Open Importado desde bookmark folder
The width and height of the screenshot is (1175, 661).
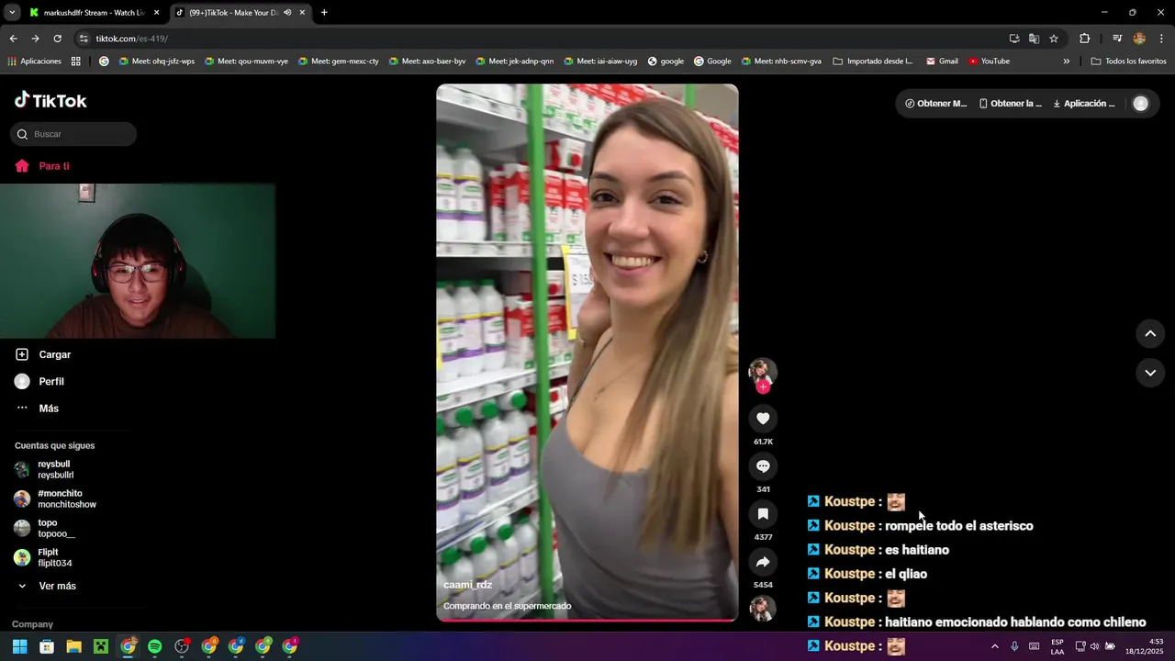point(872,62)
